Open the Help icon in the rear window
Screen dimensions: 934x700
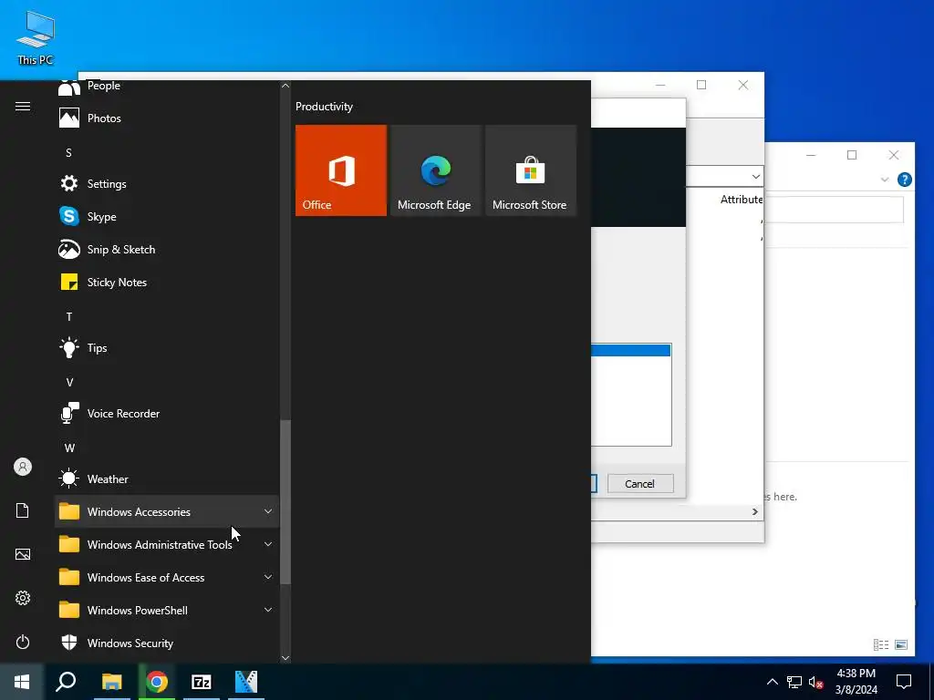tap(904, 180)
